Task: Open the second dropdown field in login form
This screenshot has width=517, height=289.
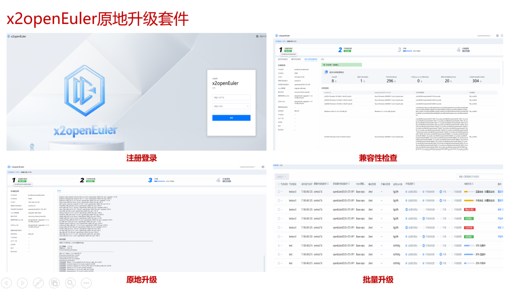Action: click(232, 106)
